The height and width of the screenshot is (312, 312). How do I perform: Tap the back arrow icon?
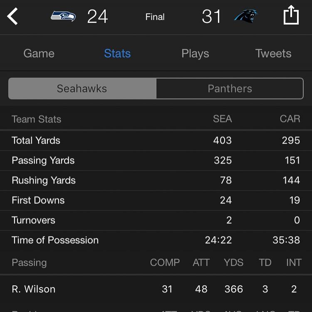(x=12, y=16)
